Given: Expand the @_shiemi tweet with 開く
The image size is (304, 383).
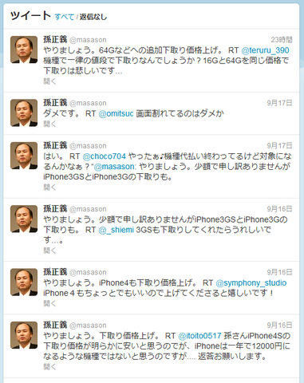Looking at the screenshot, I should (x=49, y=251).
